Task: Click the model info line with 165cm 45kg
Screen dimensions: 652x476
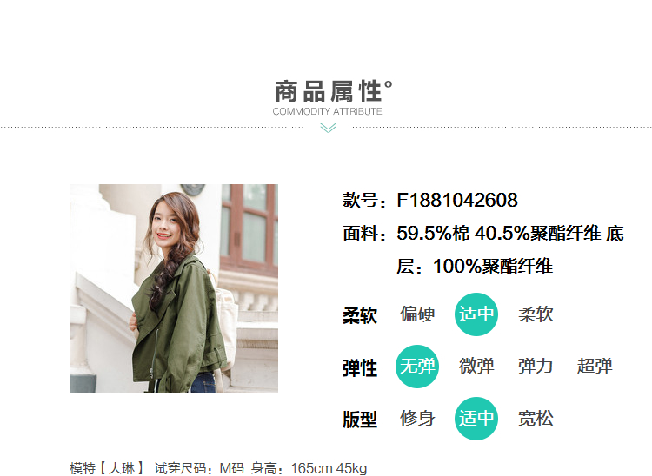Action: click(x=218, y=468)
